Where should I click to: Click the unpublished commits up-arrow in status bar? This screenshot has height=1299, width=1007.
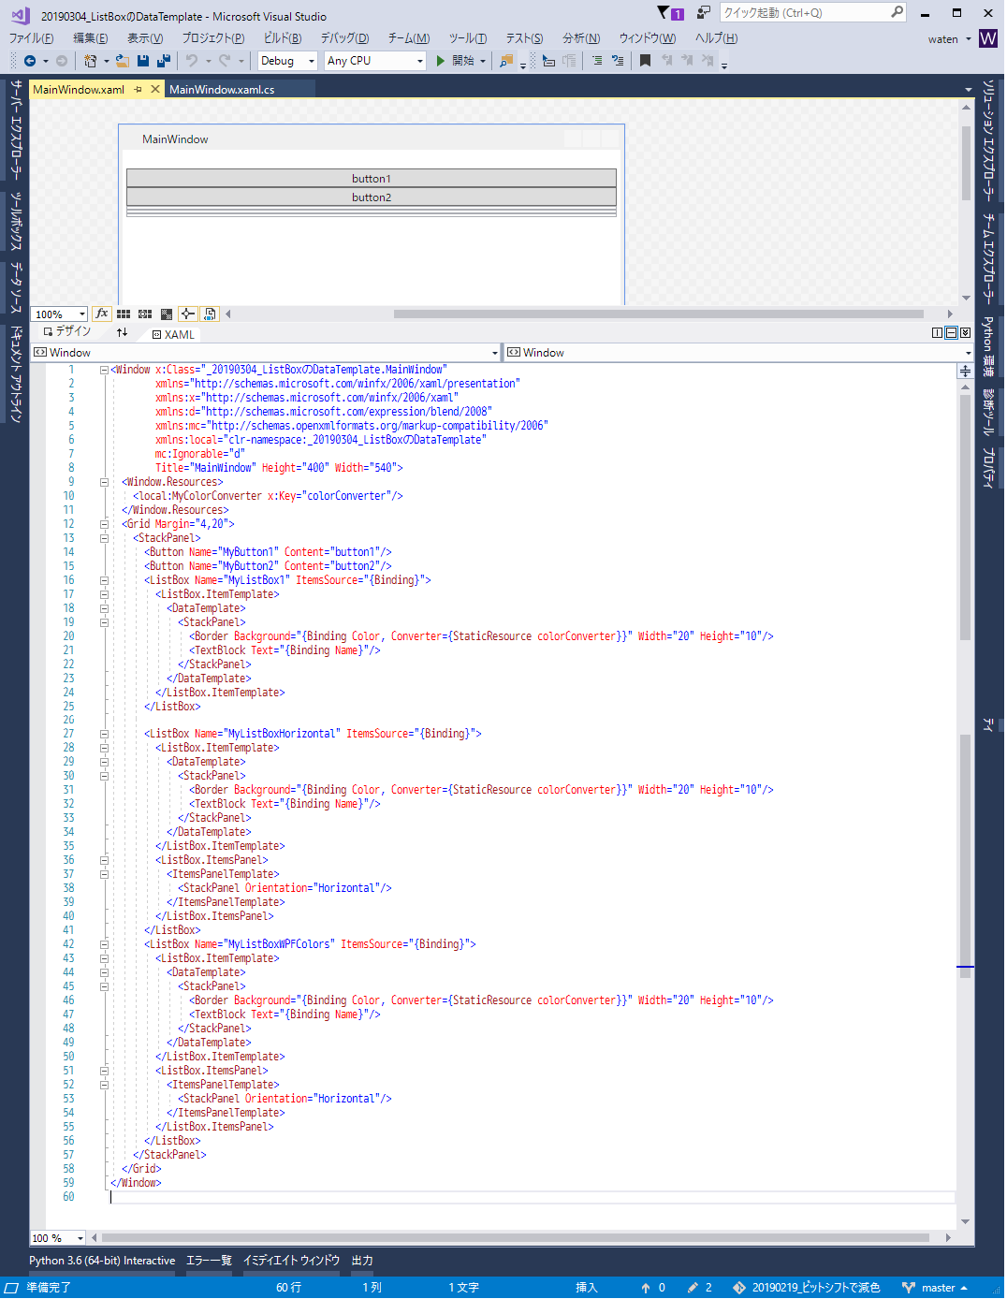coord(646,1289)
